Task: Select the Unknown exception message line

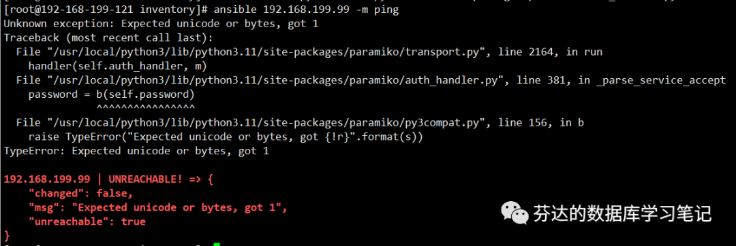Action: click(x=161, y=24)
